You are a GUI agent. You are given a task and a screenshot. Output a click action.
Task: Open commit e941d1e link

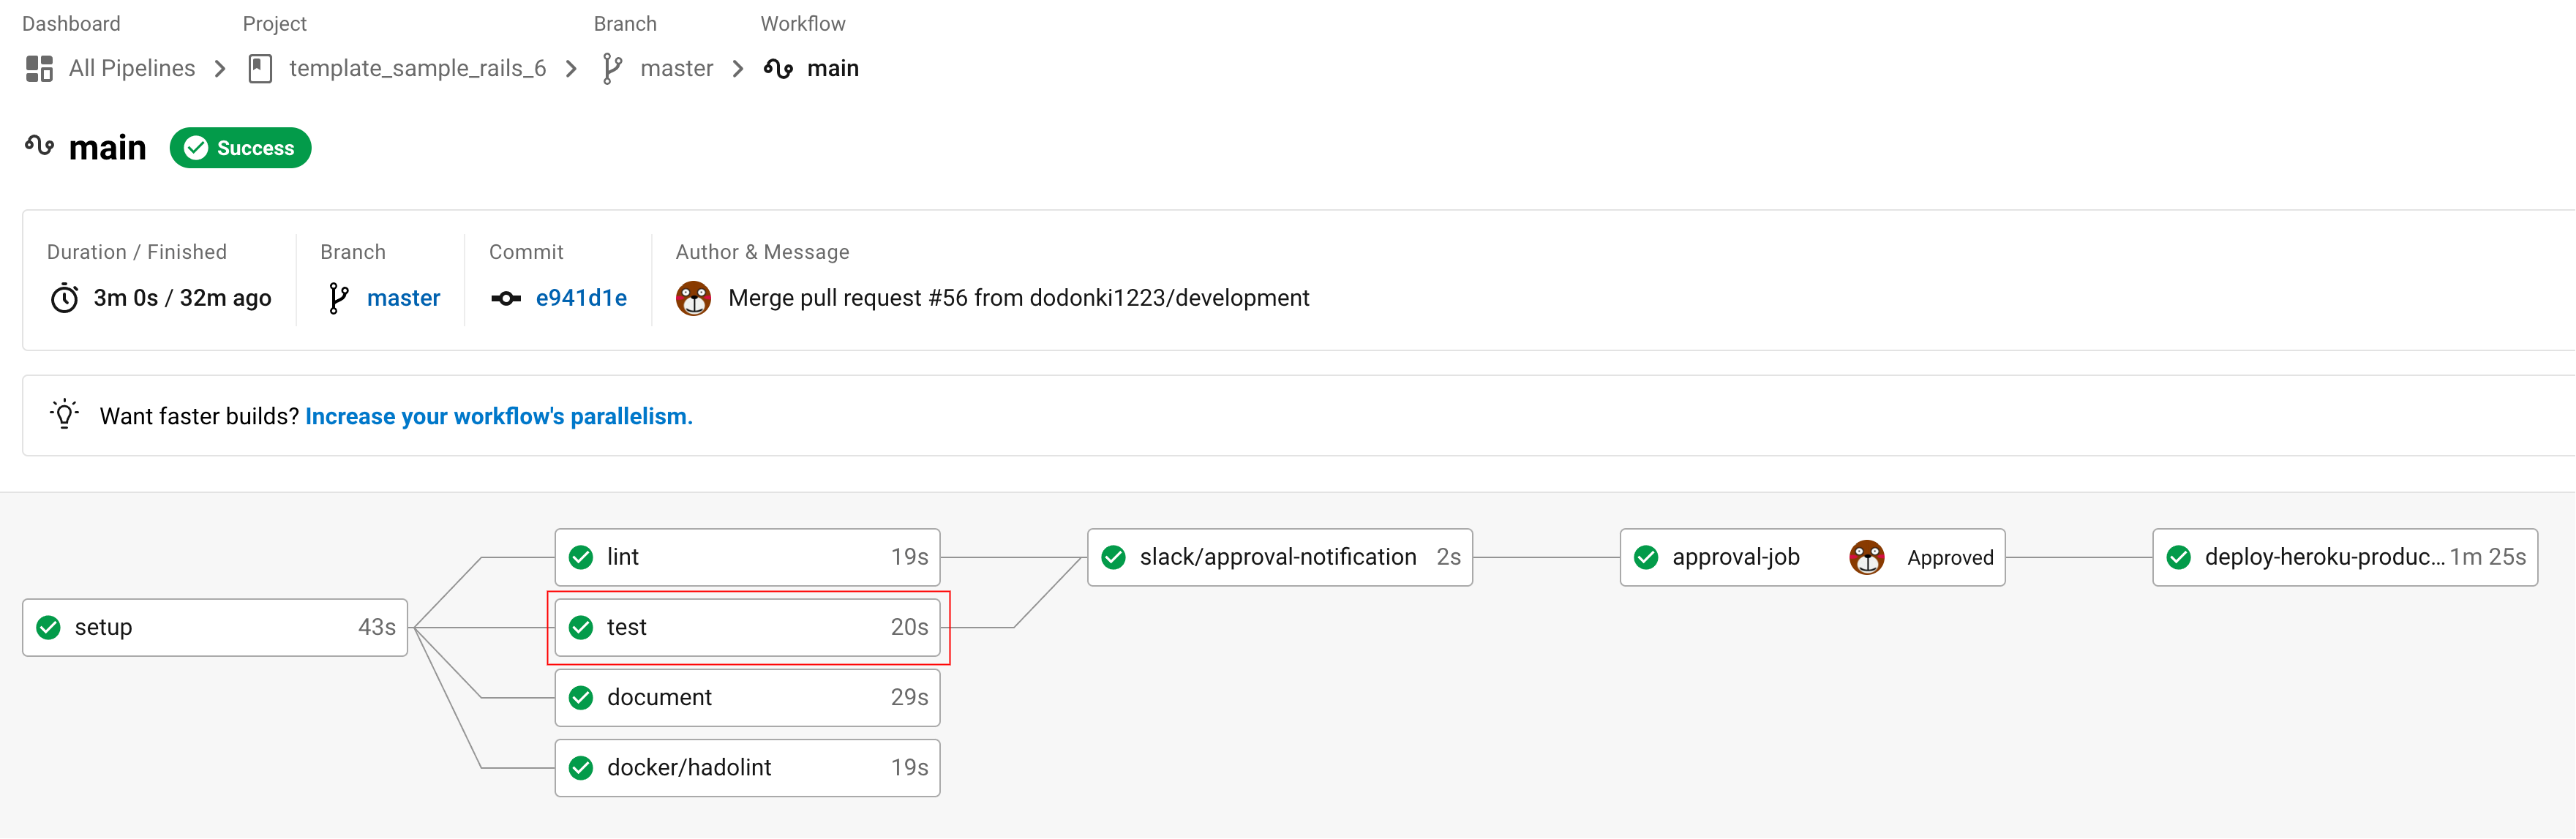[581, 298]
